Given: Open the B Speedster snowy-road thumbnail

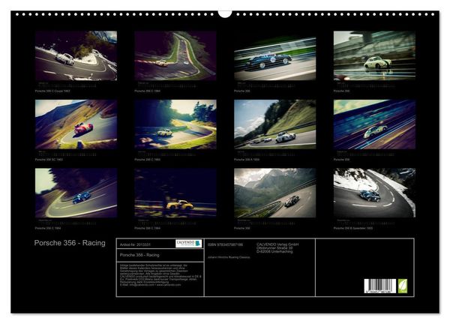Looking at the screenshot, I should click(x=374, y=193).
